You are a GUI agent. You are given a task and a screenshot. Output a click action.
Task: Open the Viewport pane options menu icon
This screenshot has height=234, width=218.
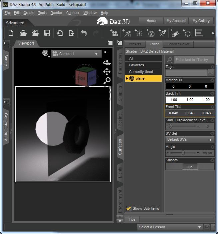tap(110, 43)
